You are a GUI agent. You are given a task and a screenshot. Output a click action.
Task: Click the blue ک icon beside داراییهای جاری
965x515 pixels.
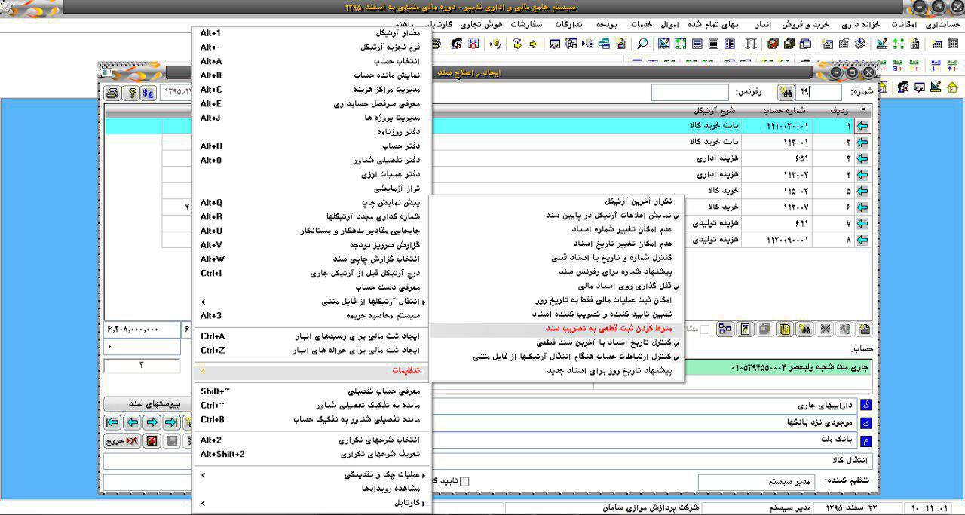(x=865, y=406)
